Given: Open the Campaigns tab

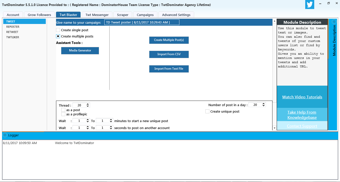Looking at the screenshot, I should [145, 15].
